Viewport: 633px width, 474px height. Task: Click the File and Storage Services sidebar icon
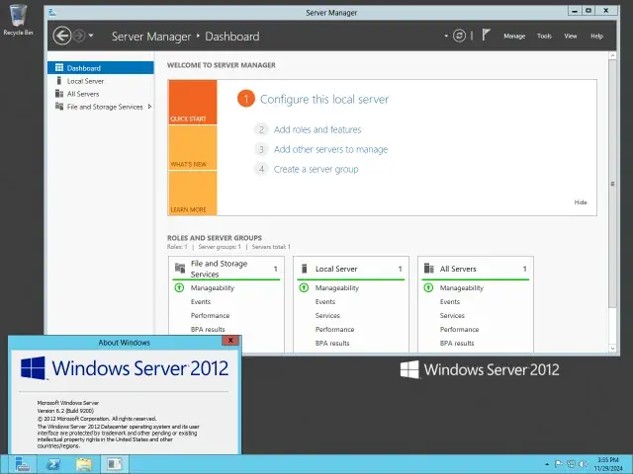point(59,107)
